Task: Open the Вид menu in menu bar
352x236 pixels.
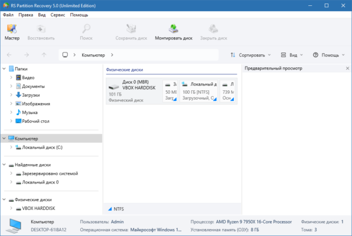Action: click(x=42, y=15)
